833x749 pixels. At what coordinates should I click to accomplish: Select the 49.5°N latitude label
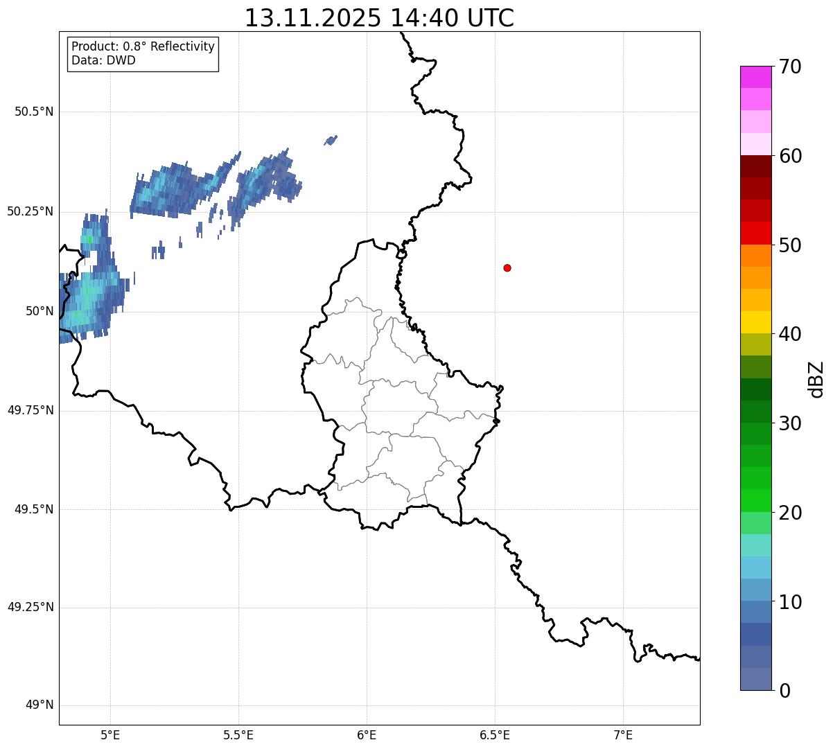(34, 509)
